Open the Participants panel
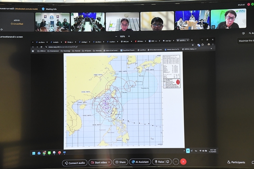 point(236,162)
